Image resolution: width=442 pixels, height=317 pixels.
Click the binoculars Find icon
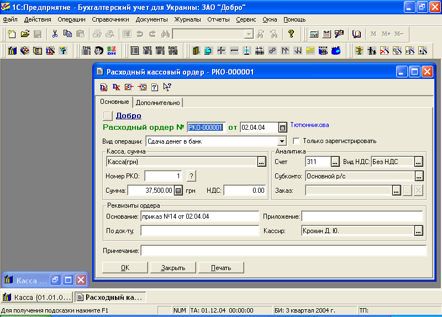165,34
